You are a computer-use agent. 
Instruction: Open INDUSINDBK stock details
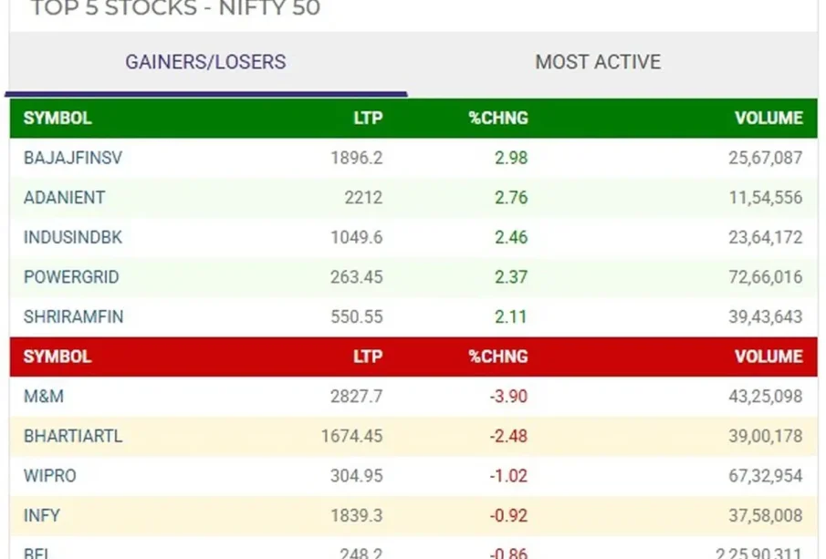pyautogui.click(x=73, y=237)
